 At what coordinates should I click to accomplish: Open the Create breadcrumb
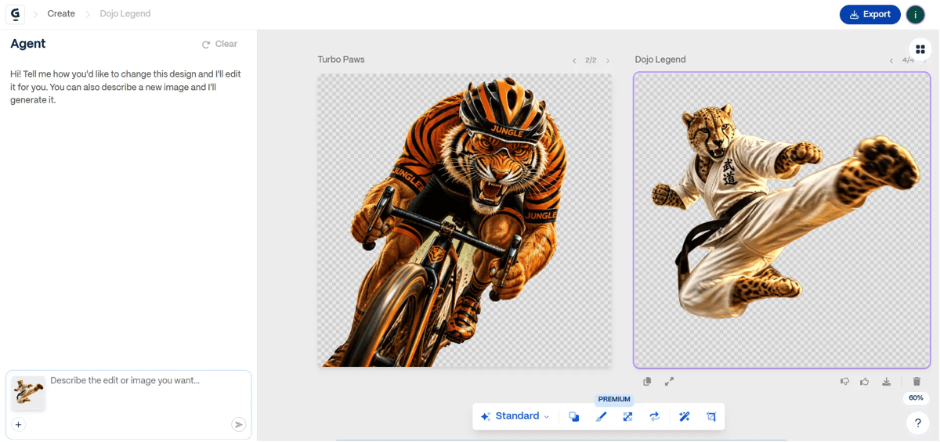coord(61,14)
